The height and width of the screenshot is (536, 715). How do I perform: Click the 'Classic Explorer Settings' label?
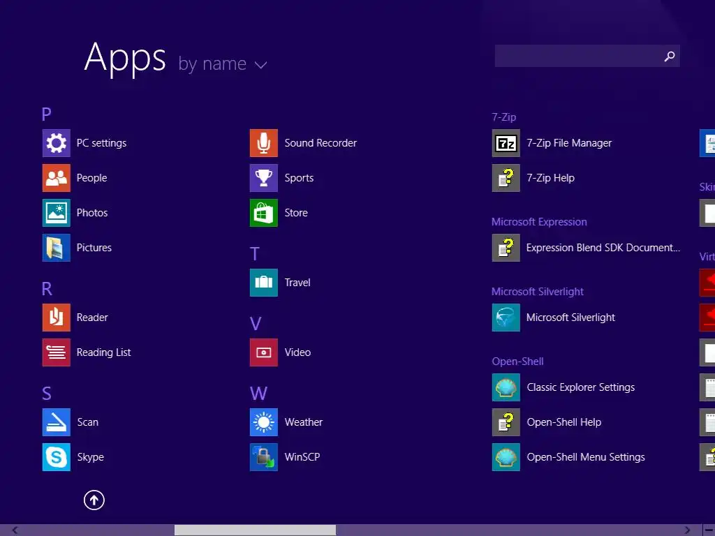[580, 387]
